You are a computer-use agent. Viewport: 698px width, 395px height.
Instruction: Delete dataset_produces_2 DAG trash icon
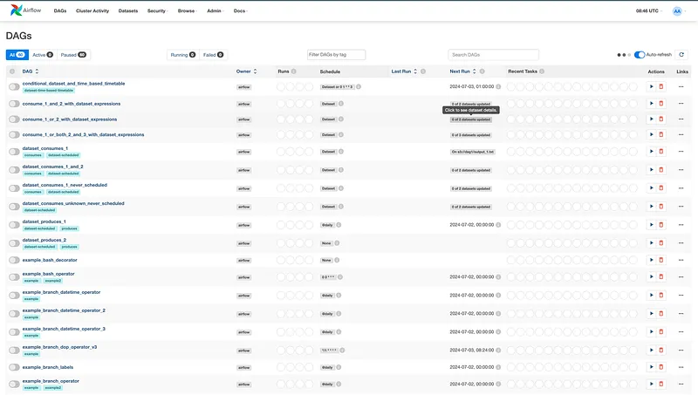tap(661, 243)
